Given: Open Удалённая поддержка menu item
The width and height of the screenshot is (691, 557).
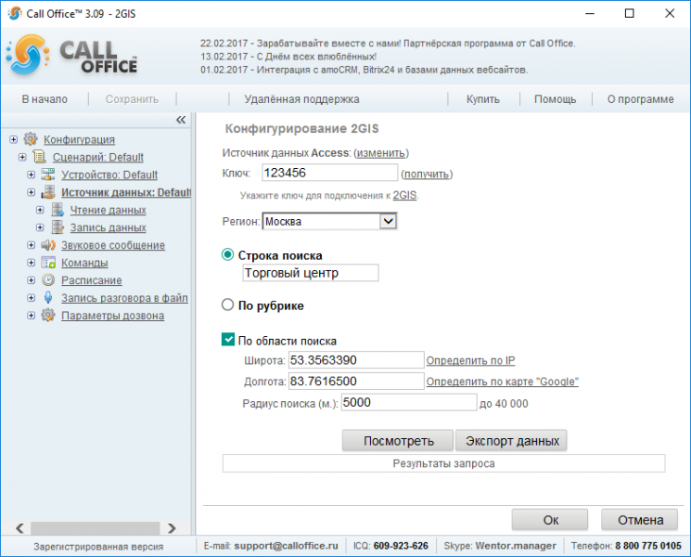Looking at the screenshot, I should [301, 99].
